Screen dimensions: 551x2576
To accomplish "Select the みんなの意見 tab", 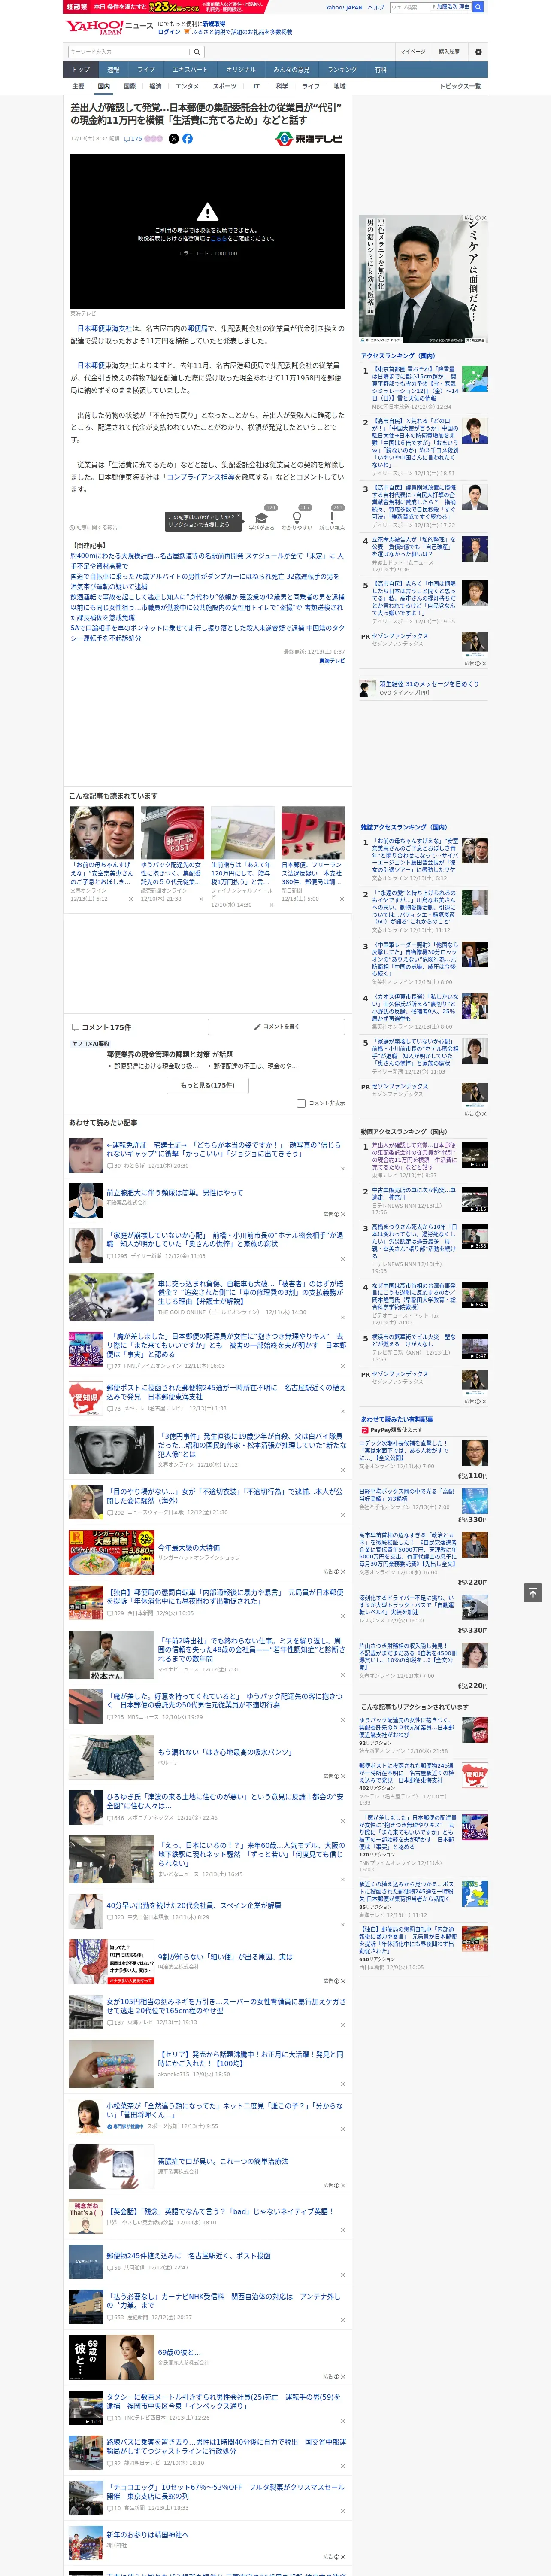I will pos(291,70).
